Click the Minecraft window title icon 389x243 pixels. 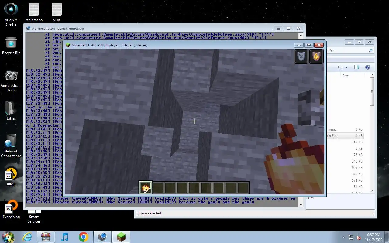[68, 45]
